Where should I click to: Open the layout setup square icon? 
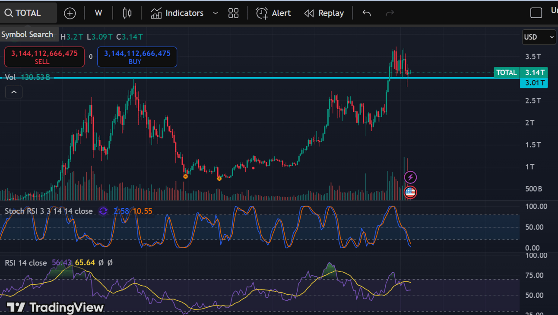click(536, 13)
